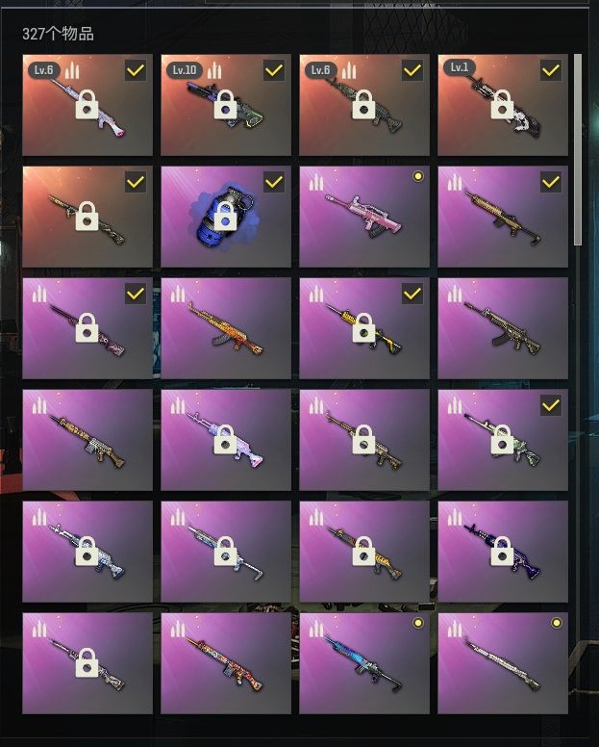Click the lock icon on the blue smoke grenade

[x=226, y=216]
